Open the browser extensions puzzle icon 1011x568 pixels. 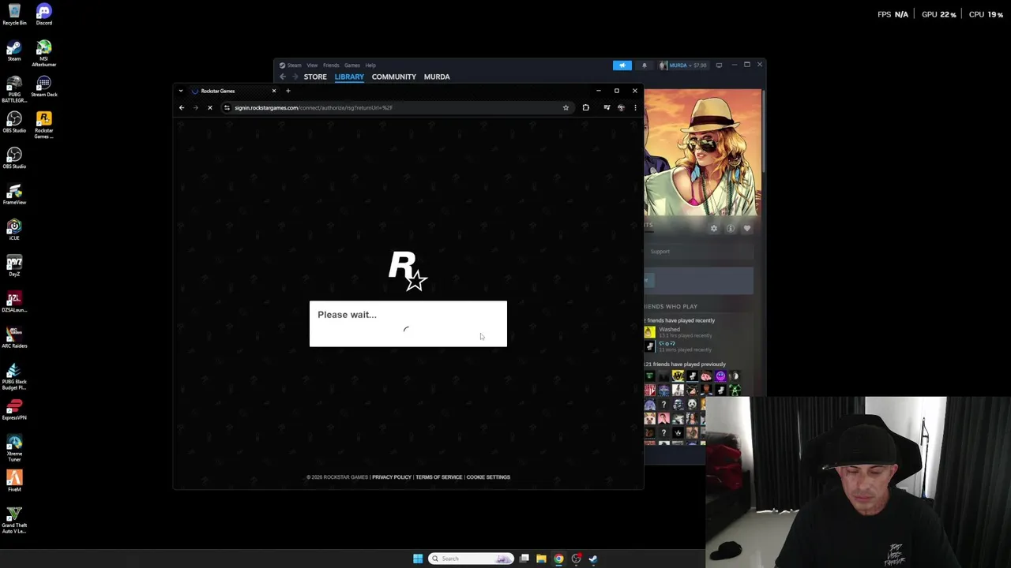click(x=585, y=107)
